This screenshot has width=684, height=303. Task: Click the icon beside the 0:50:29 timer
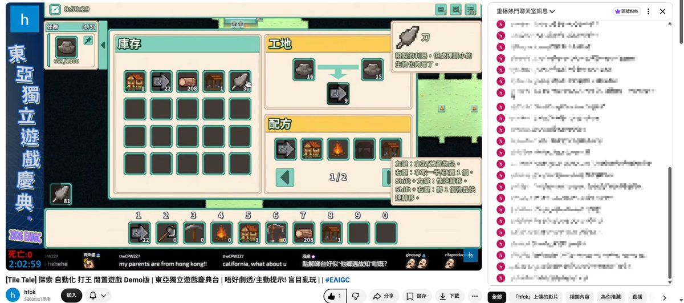(x=55, y=9)
